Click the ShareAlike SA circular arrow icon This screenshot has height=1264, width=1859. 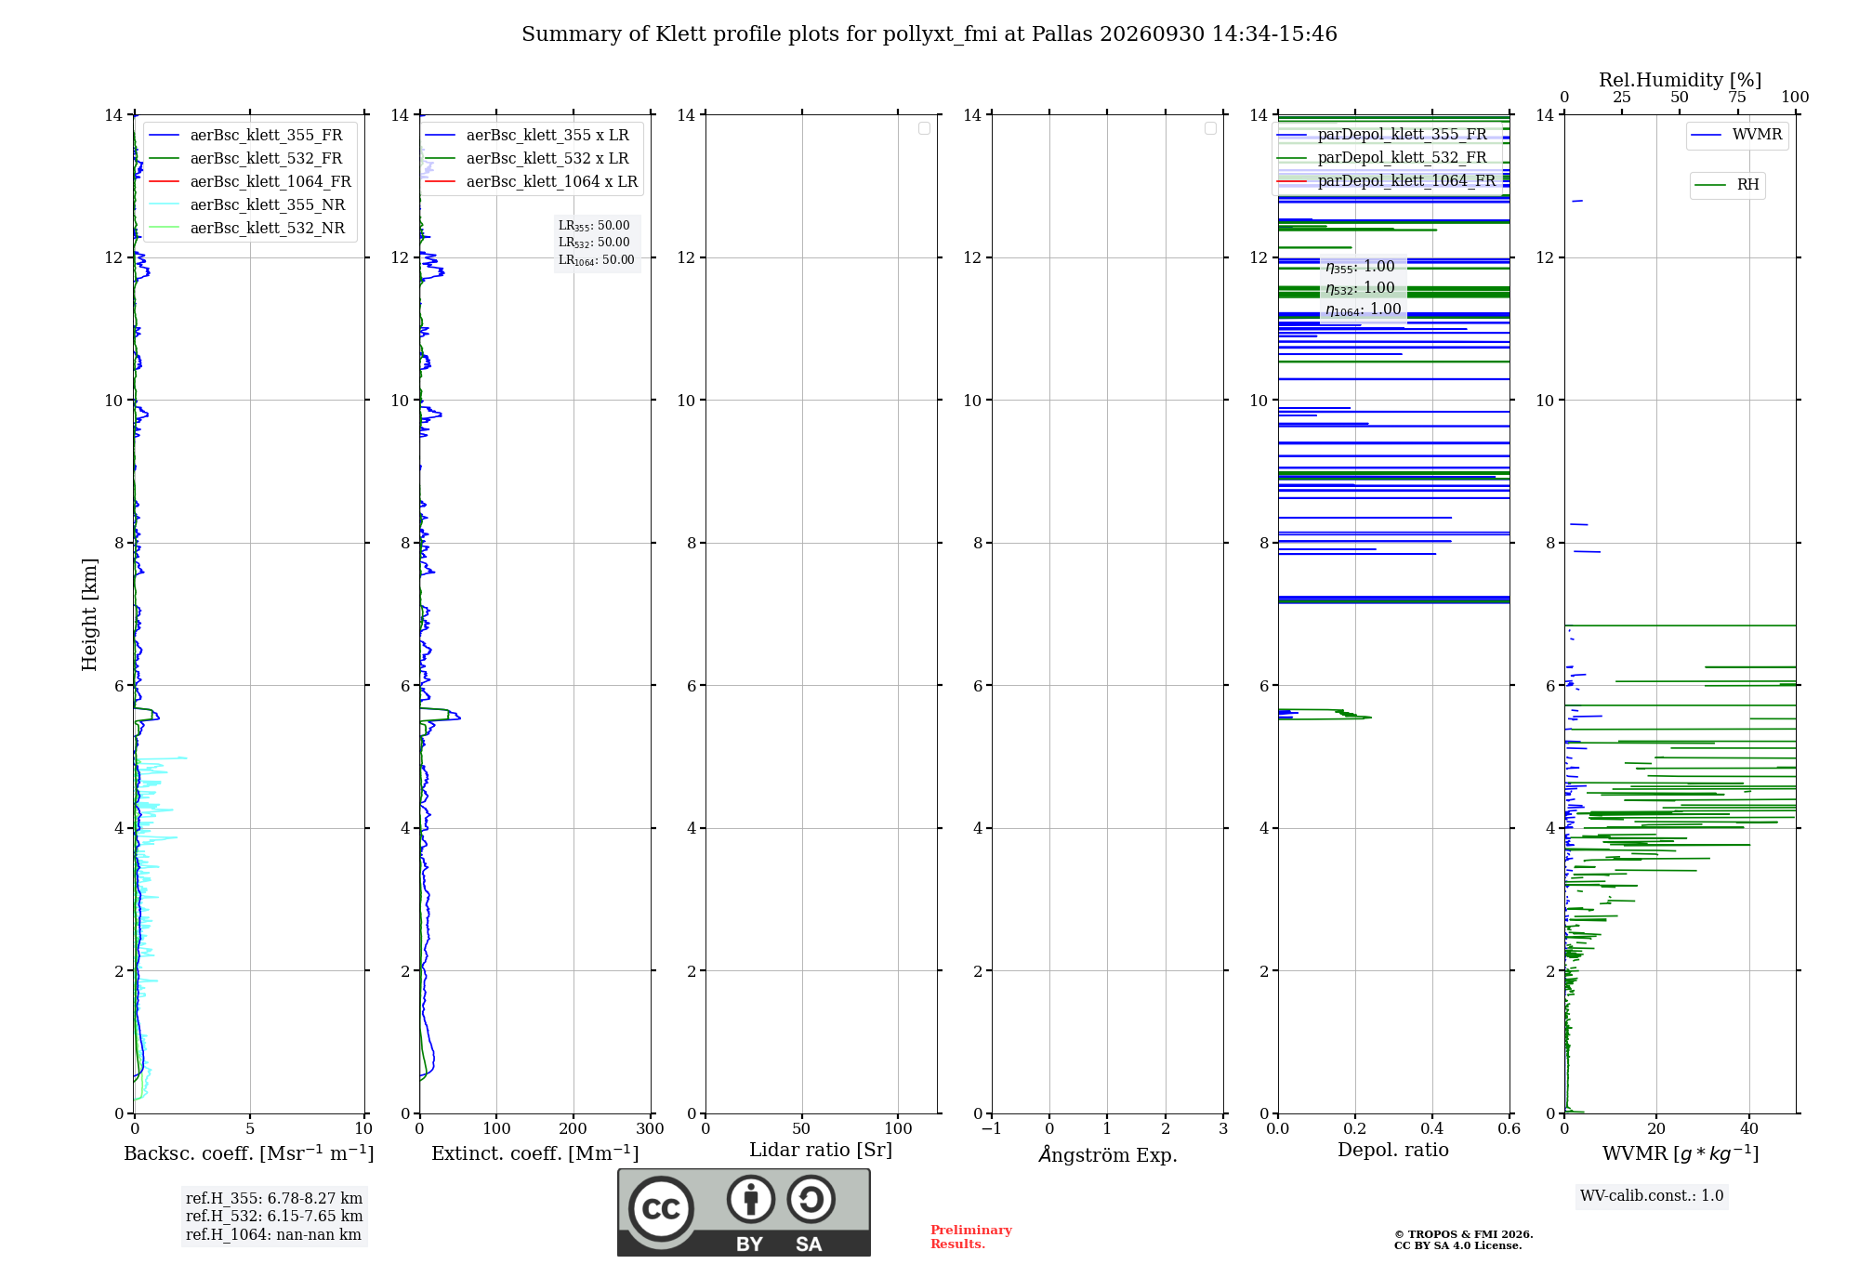pos(811,1199)
